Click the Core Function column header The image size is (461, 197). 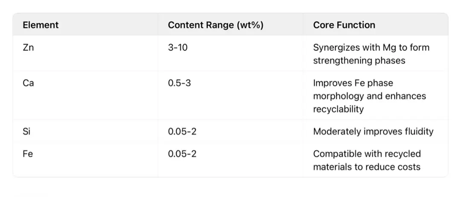(344, 25)
